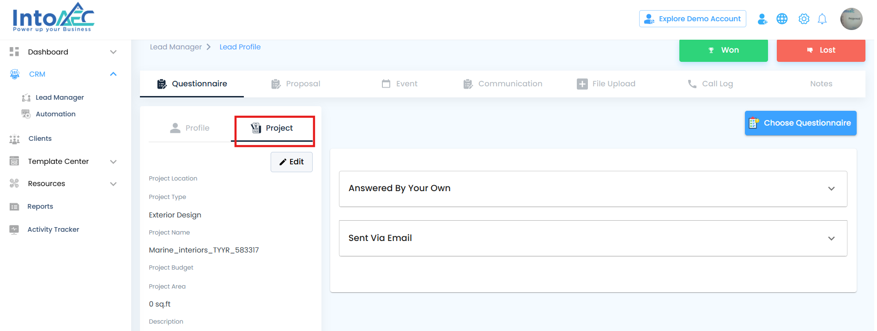This screenshot has height=331, width=877.
Task: Click the IntoAEC logo
Action: click(53, 18)
